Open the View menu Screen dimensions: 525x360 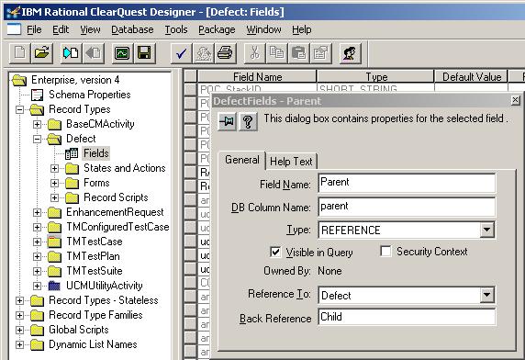tap(90, 29)
